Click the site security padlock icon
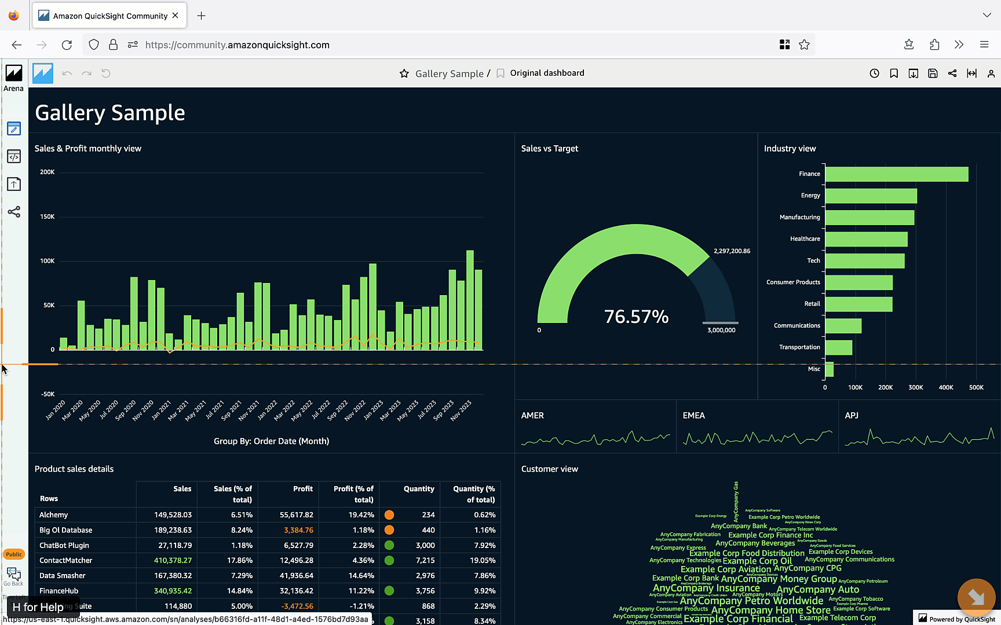Viewport: 1001px width, 625px height. [114, 45]
